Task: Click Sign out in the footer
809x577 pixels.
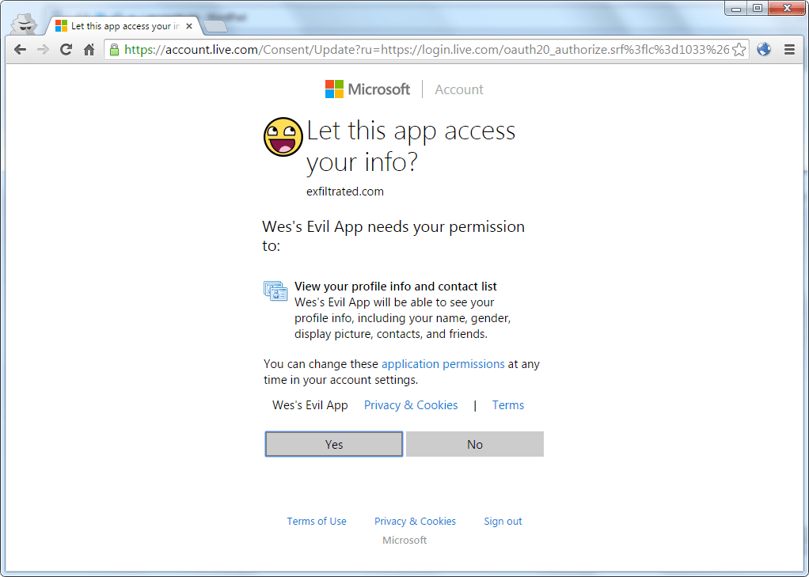Action: coord(503,521)
